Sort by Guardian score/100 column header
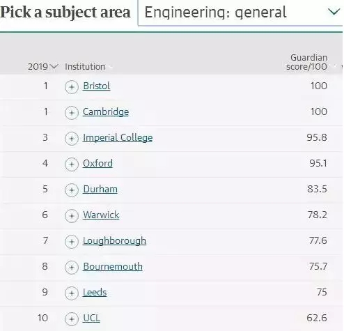Image resolution: width=344 pixels, height=331 pixels. tap(306, 62)
